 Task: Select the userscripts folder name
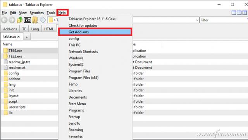[x=17, y=107]
